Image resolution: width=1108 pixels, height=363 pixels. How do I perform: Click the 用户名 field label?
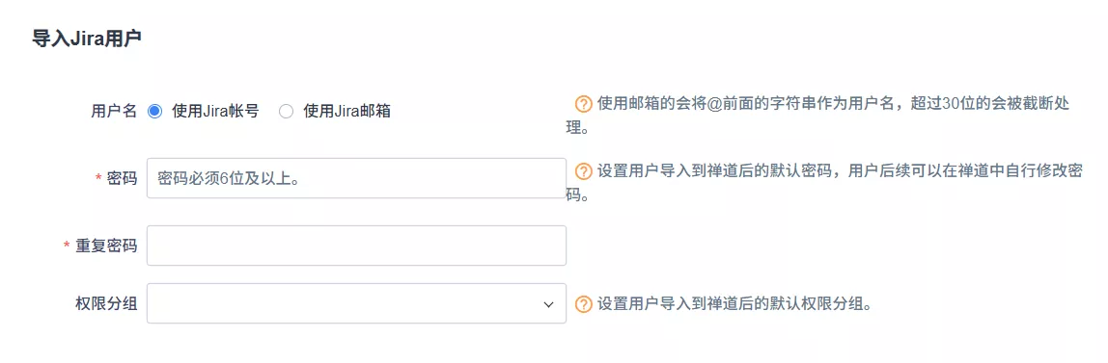[x=114, y=111]
